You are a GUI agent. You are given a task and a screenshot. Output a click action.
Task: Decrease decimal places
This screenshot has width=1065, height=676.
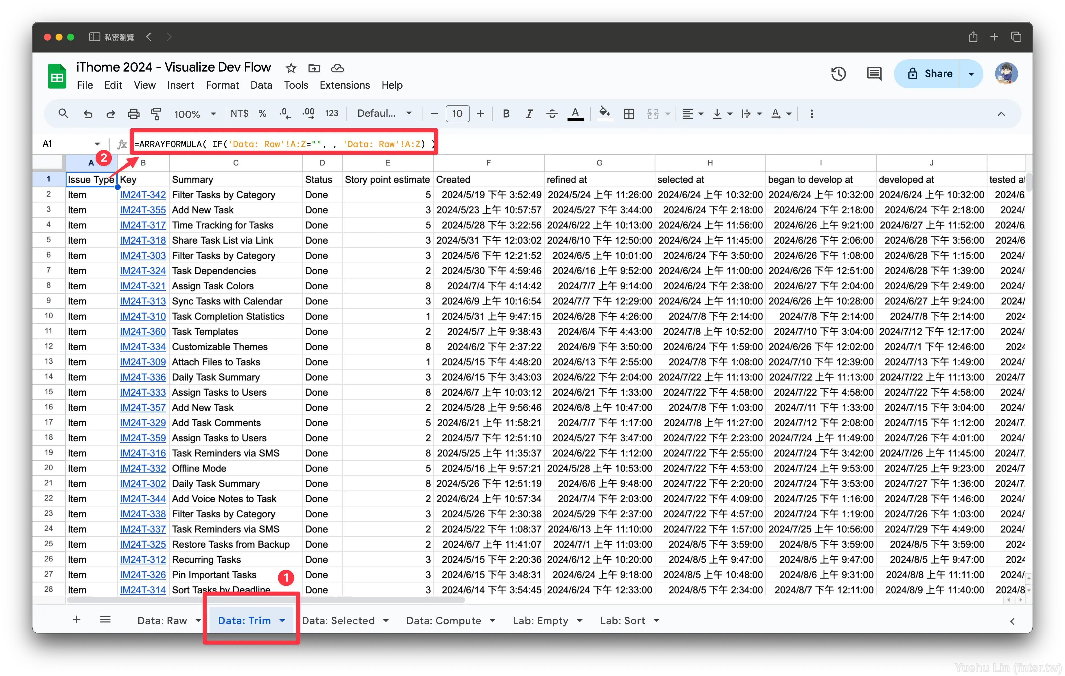285,114
